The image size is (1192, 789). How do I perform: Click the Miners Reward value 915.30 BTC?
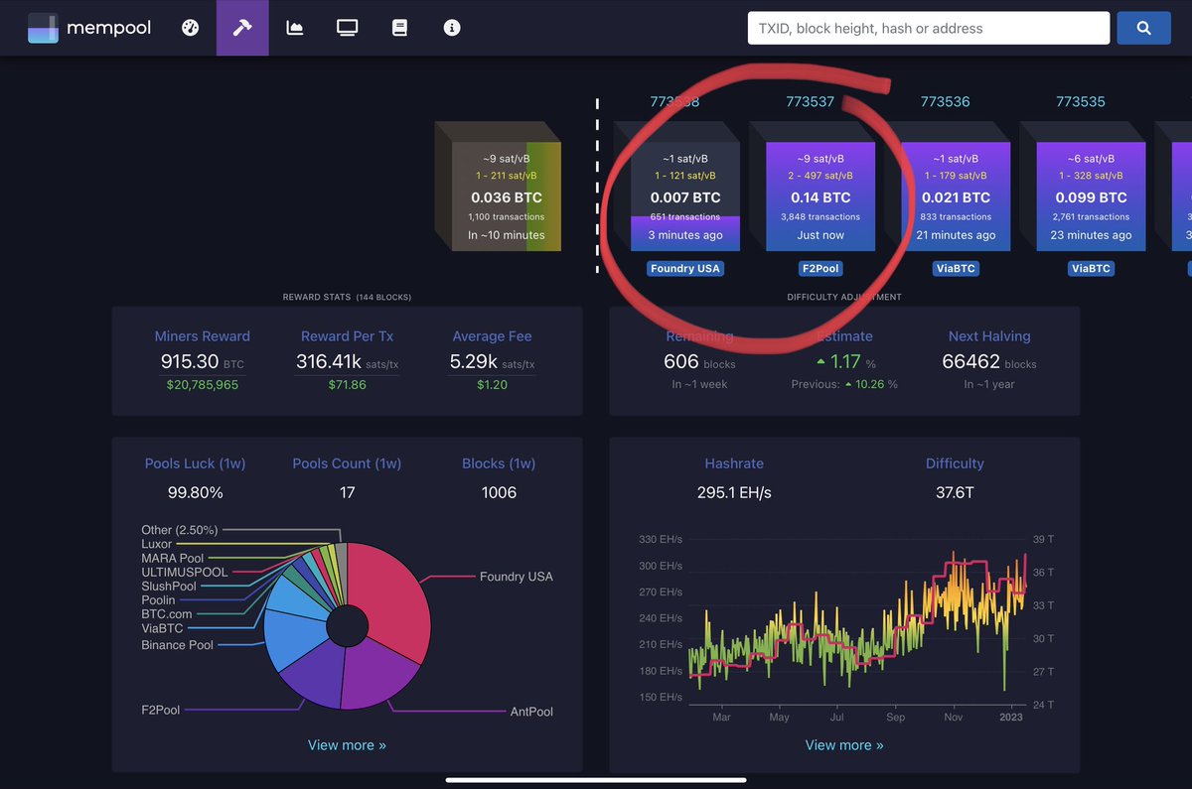tap(203, 362)
